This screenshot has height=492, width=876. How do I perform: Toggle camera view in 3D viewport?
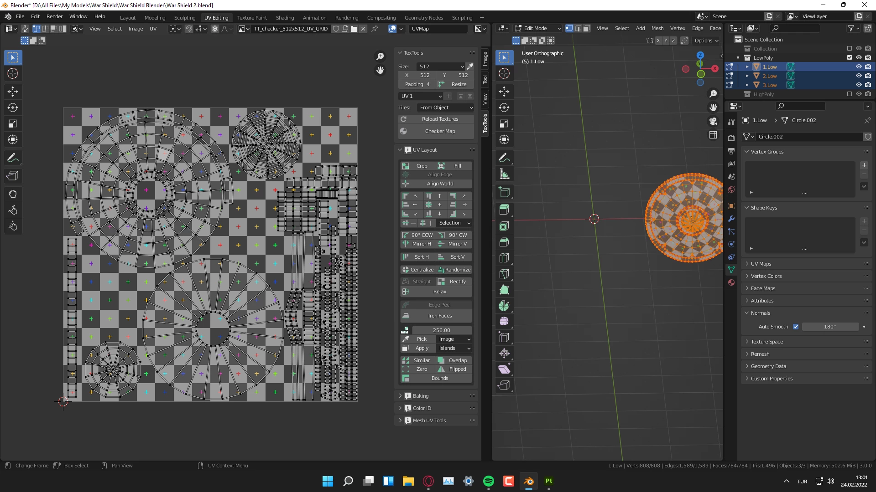click(713, 121)
